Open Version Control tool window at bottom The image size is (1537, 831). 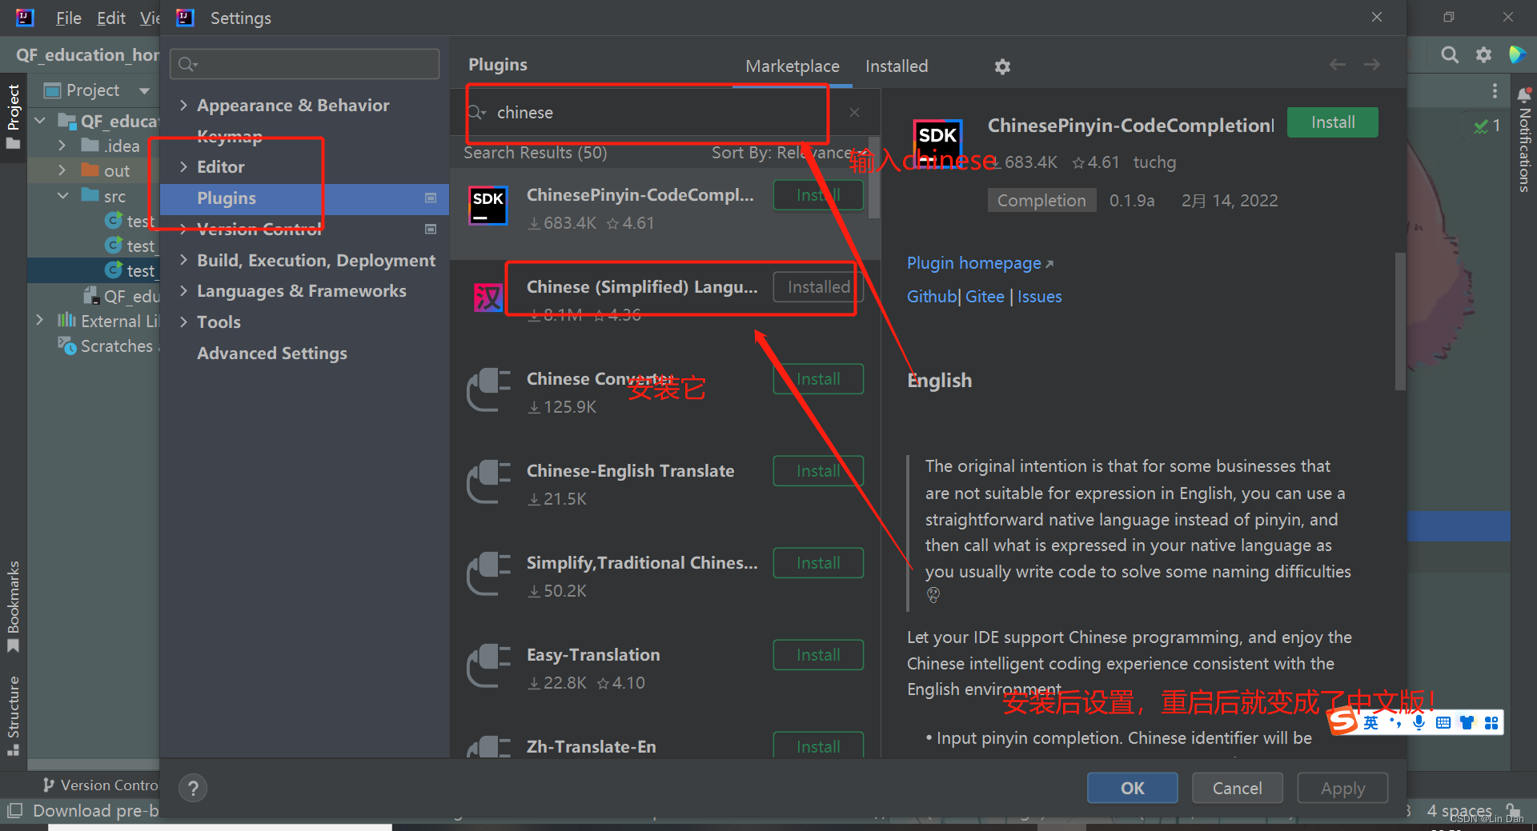99,785
